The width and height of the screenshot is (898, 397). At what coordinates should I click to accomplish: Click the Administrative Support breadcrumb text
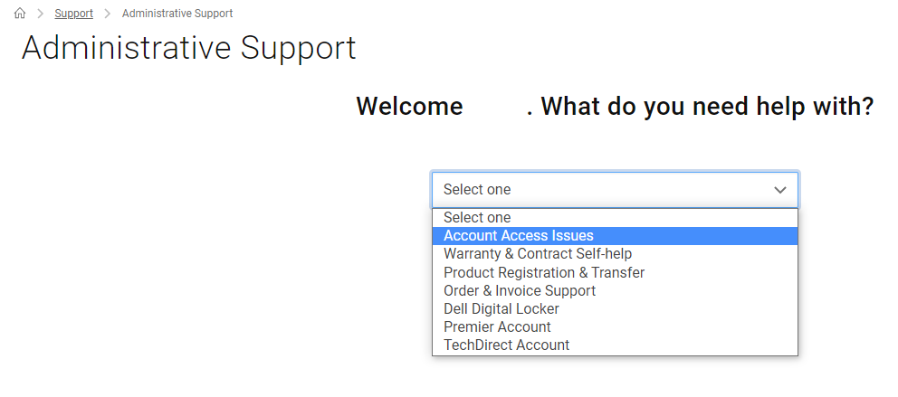point(177,14)
